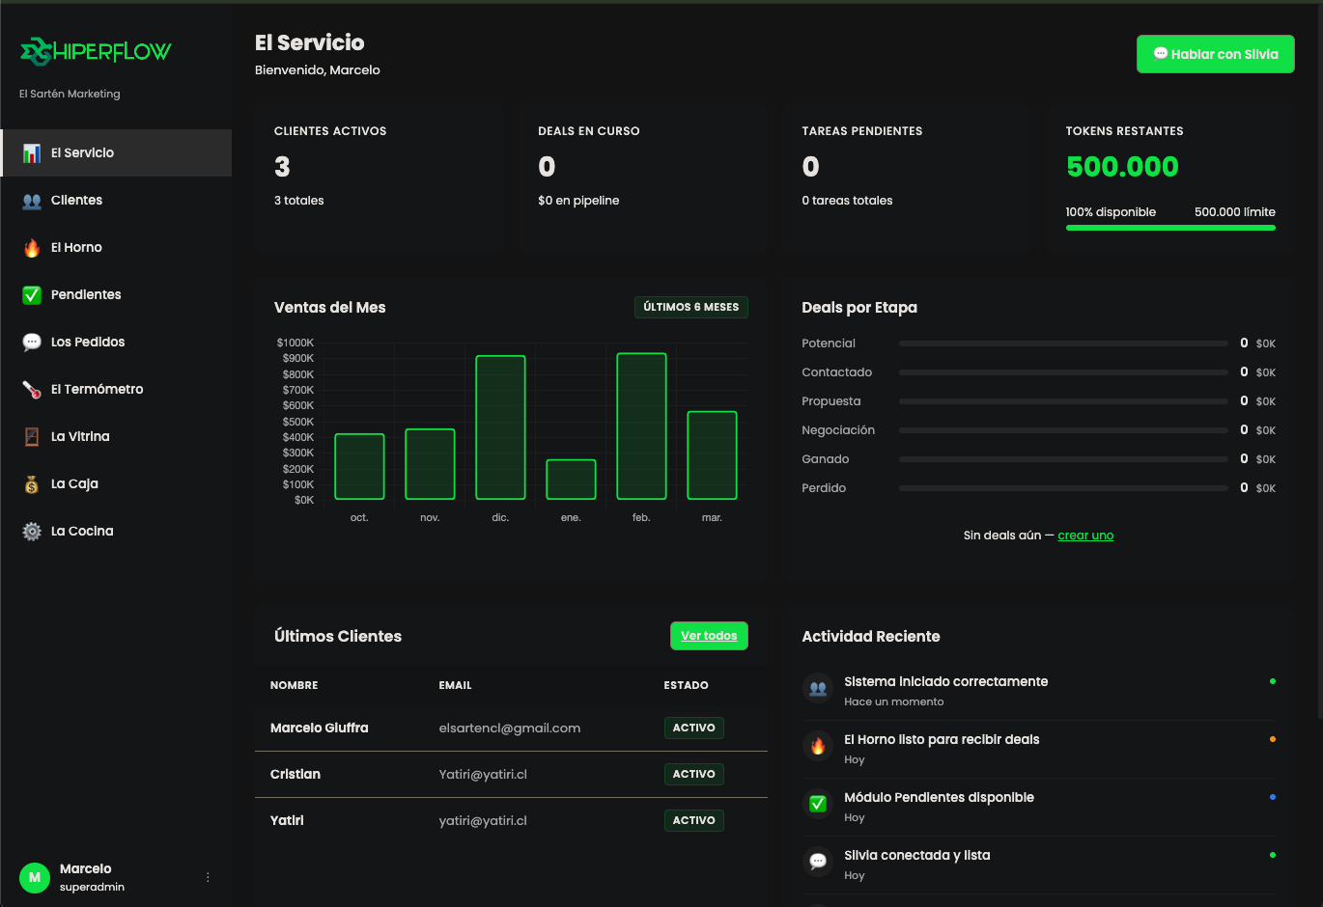Click the tokens remaining progress bar
Viewport: 1323px width, 907px height.
1170,228
